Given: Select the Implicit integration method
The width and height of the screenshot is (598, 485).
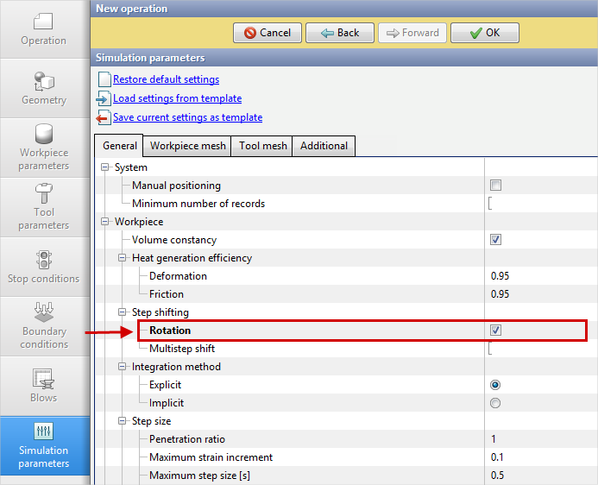Looking at the screenshot, I should (x=495, y=403).
